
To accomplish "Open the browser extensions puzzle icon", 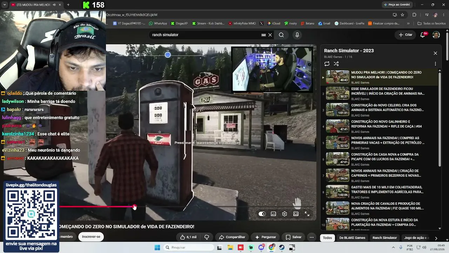I will tap(414, 15).
